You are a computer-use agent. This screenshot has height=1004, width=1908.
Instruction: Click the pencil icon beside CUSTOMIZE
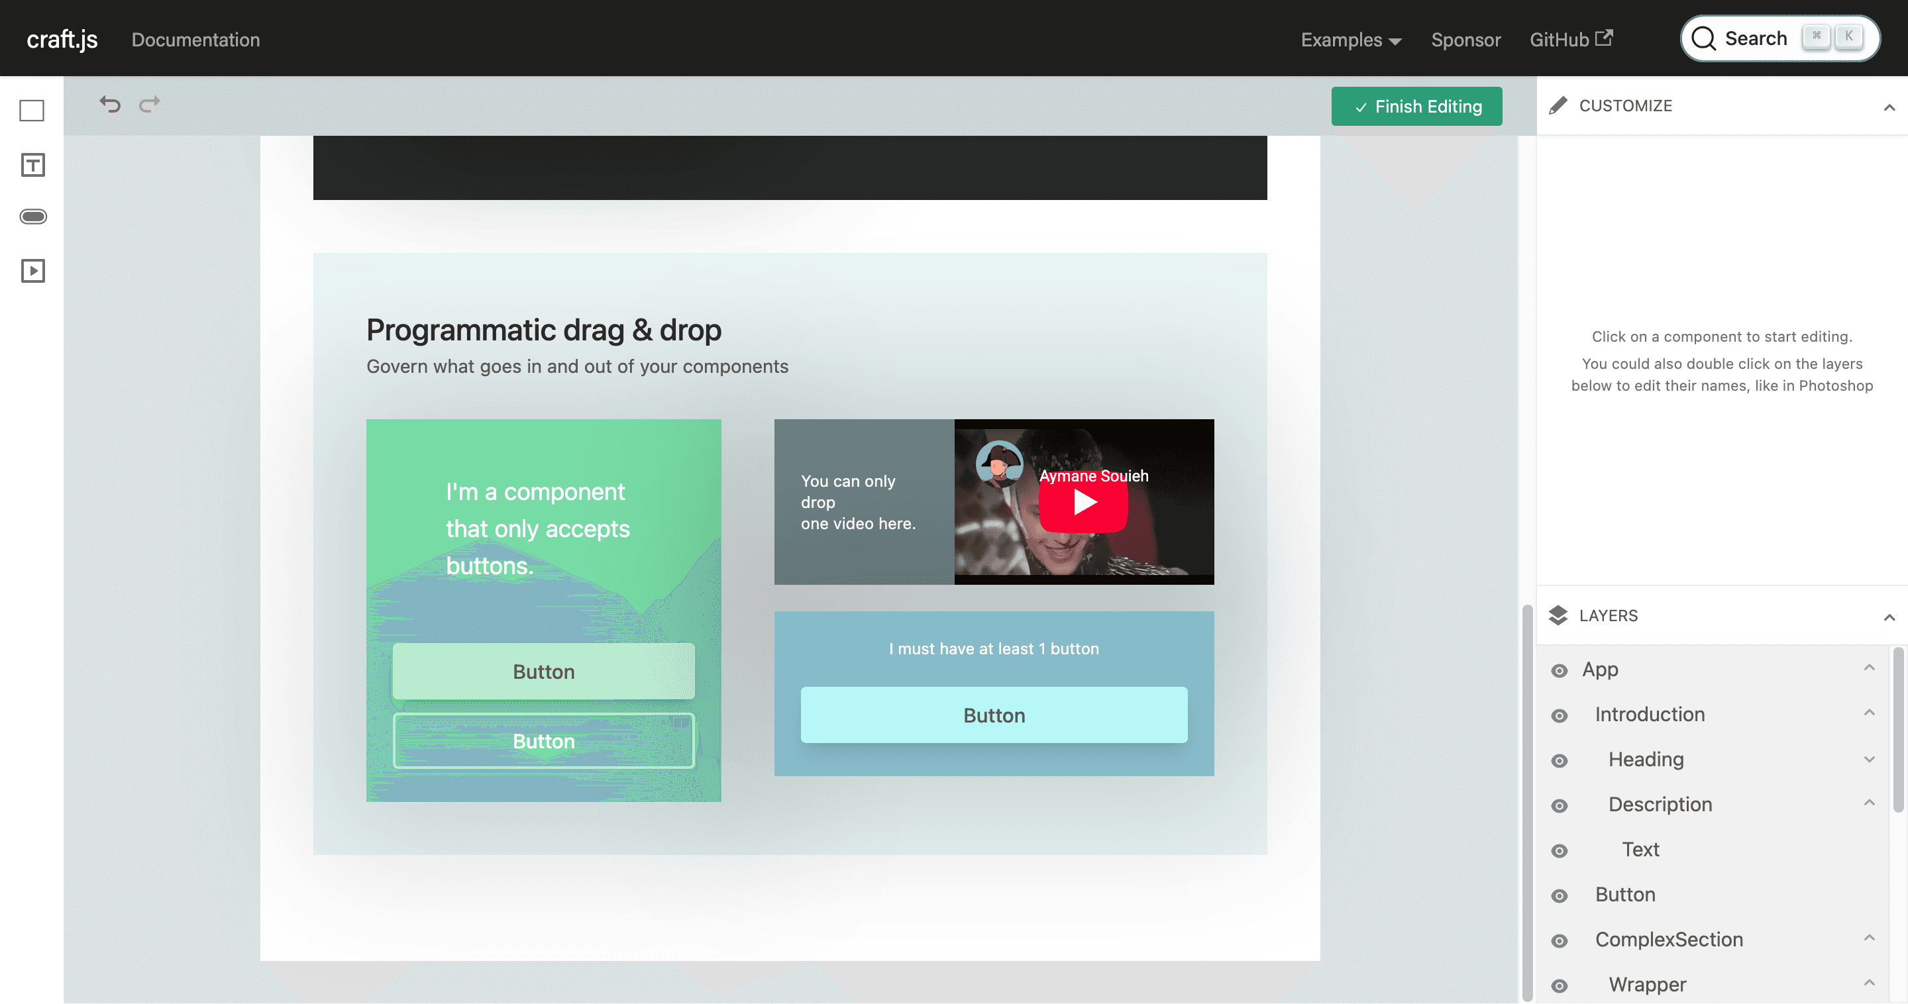click(1558, 106)
